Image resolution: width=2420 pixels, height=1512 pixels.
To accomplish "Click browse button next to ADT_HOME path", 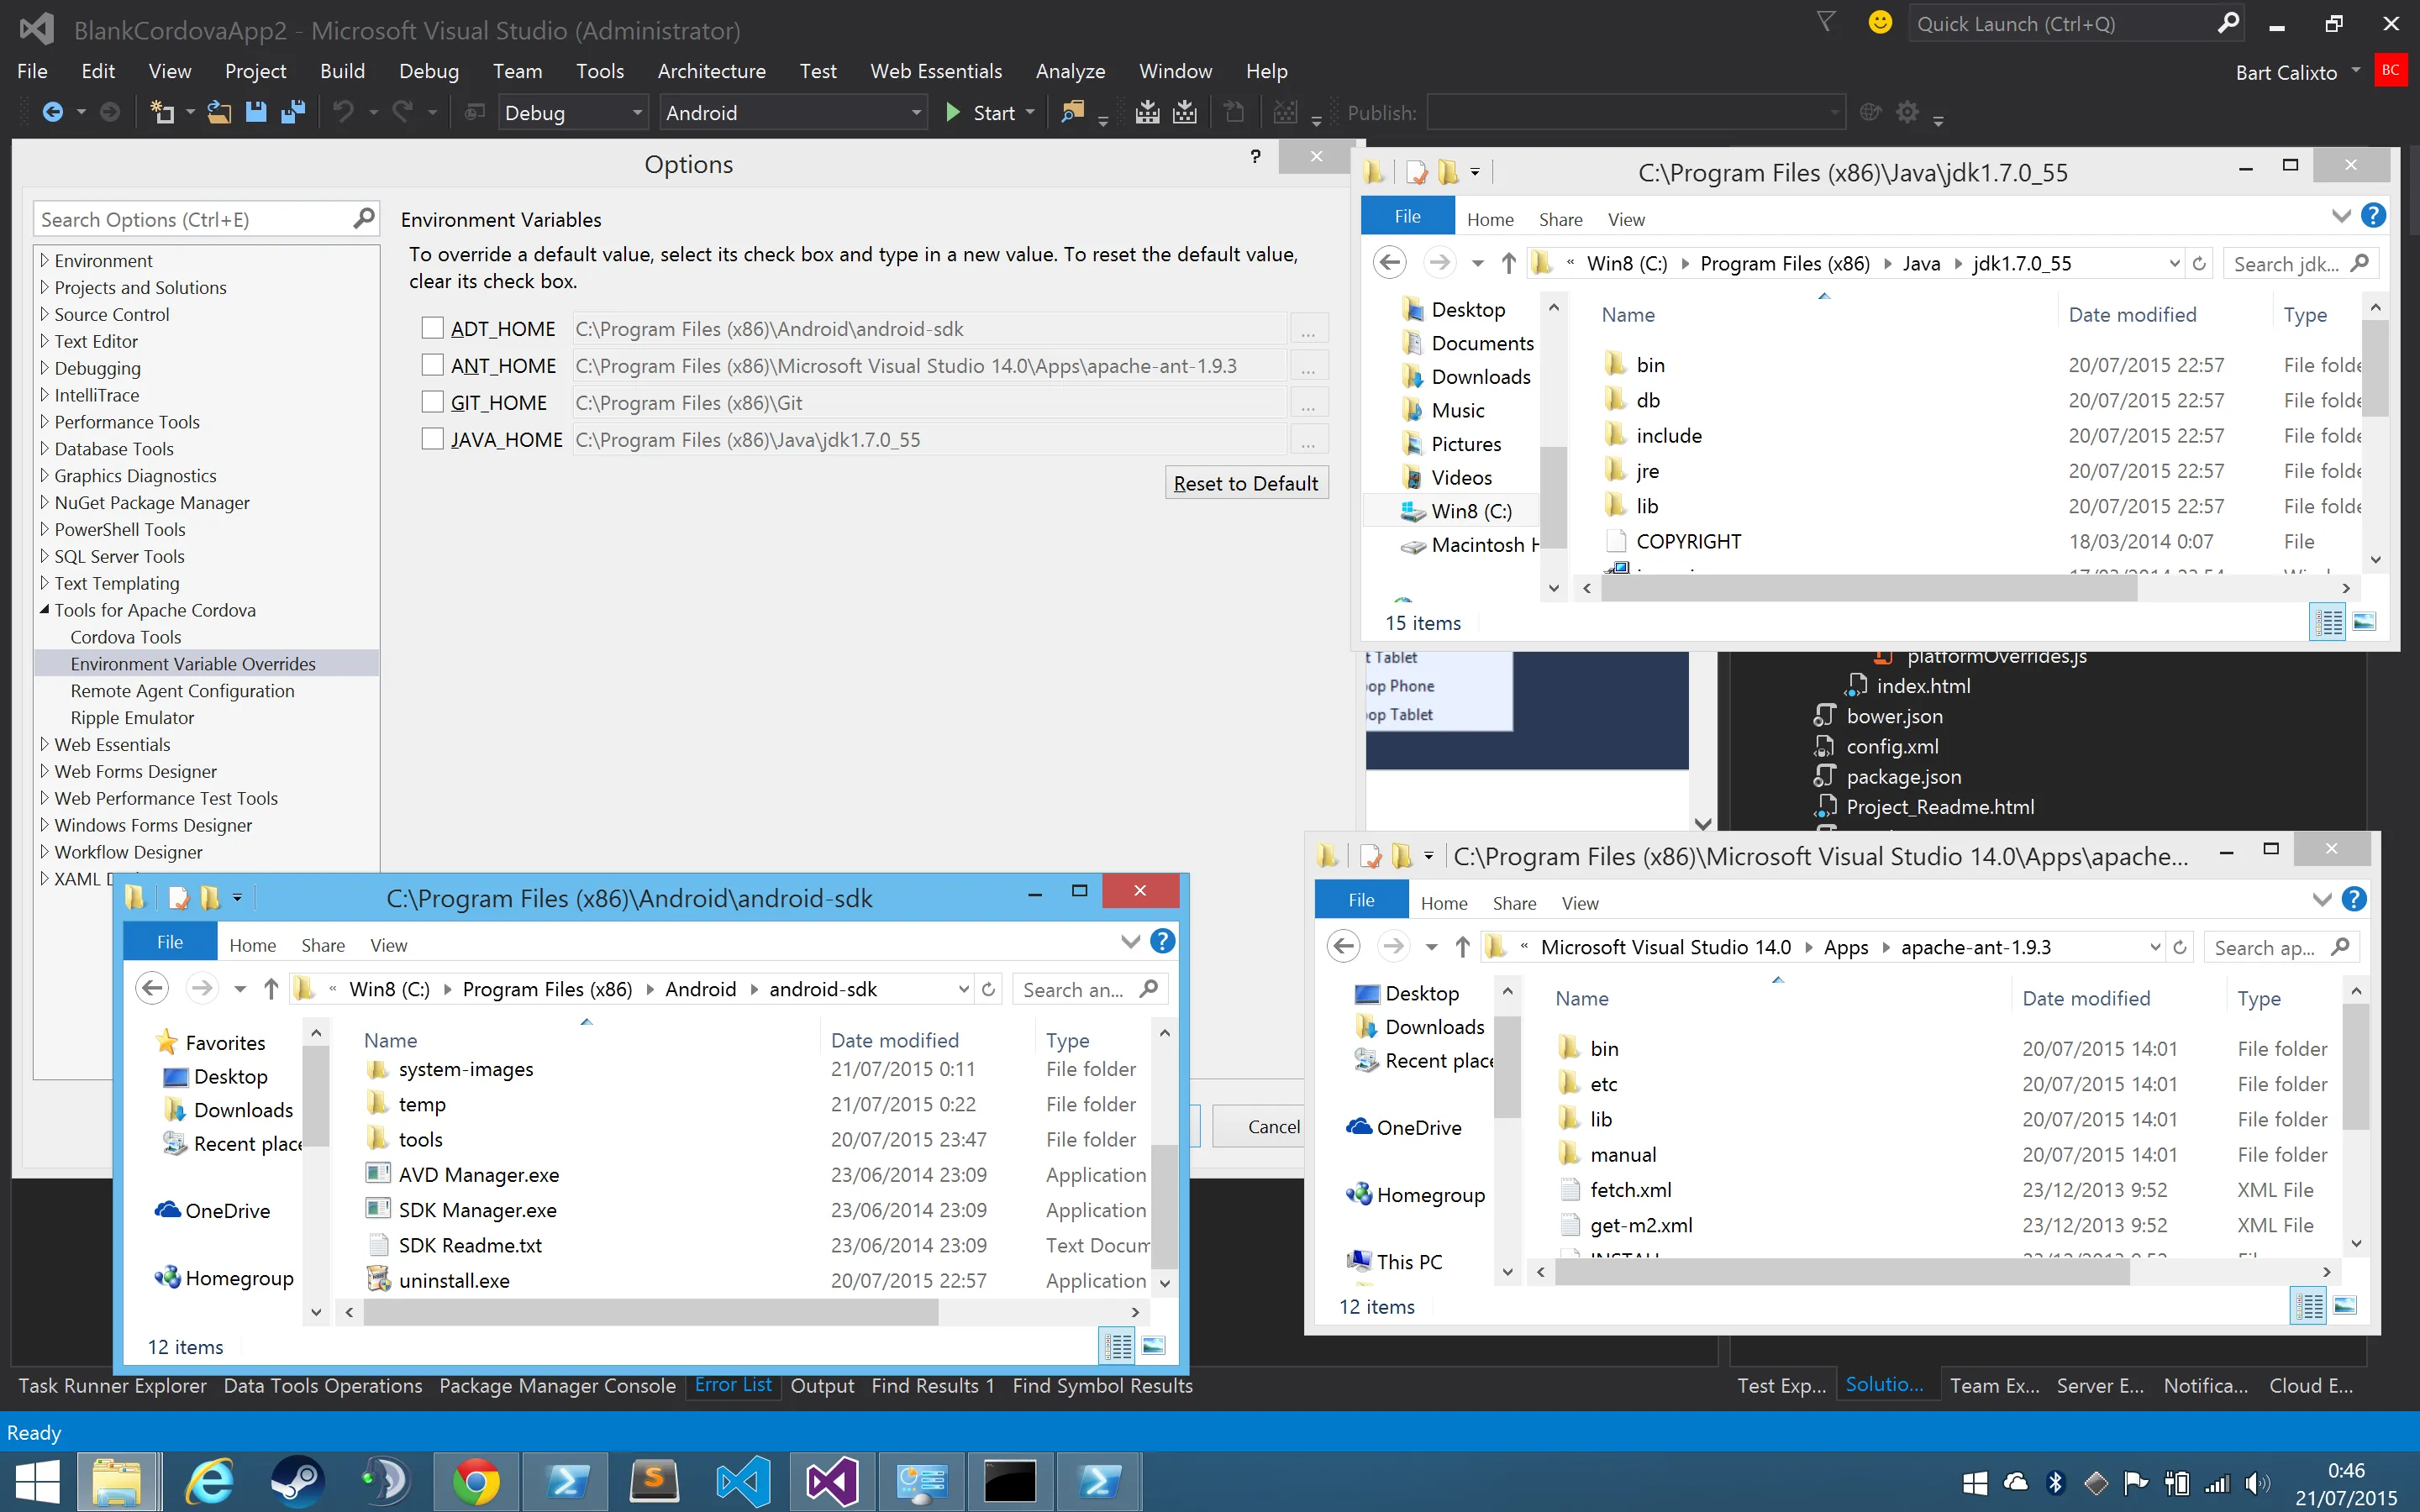I will tap(1308, 328).
